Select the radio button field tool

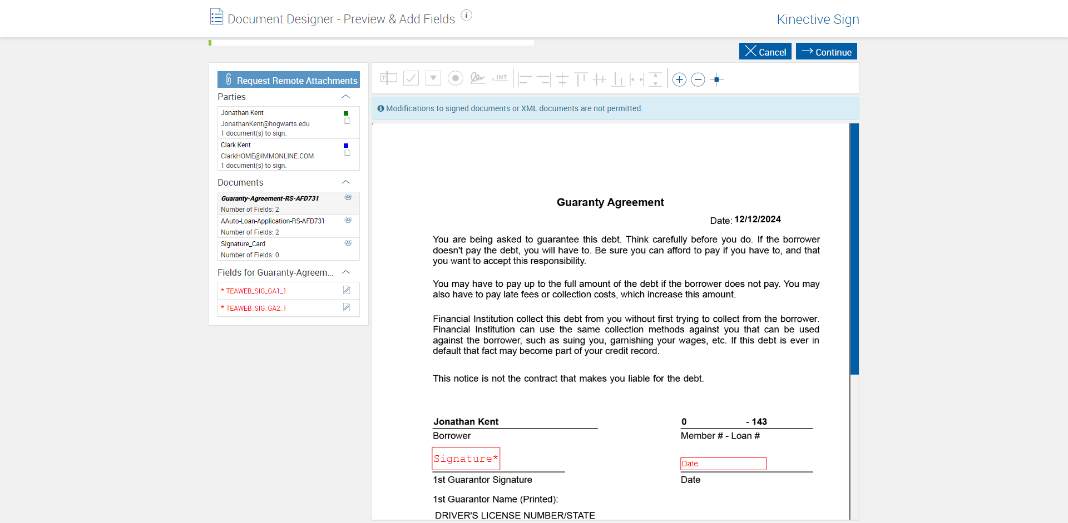tap(456, 78)
